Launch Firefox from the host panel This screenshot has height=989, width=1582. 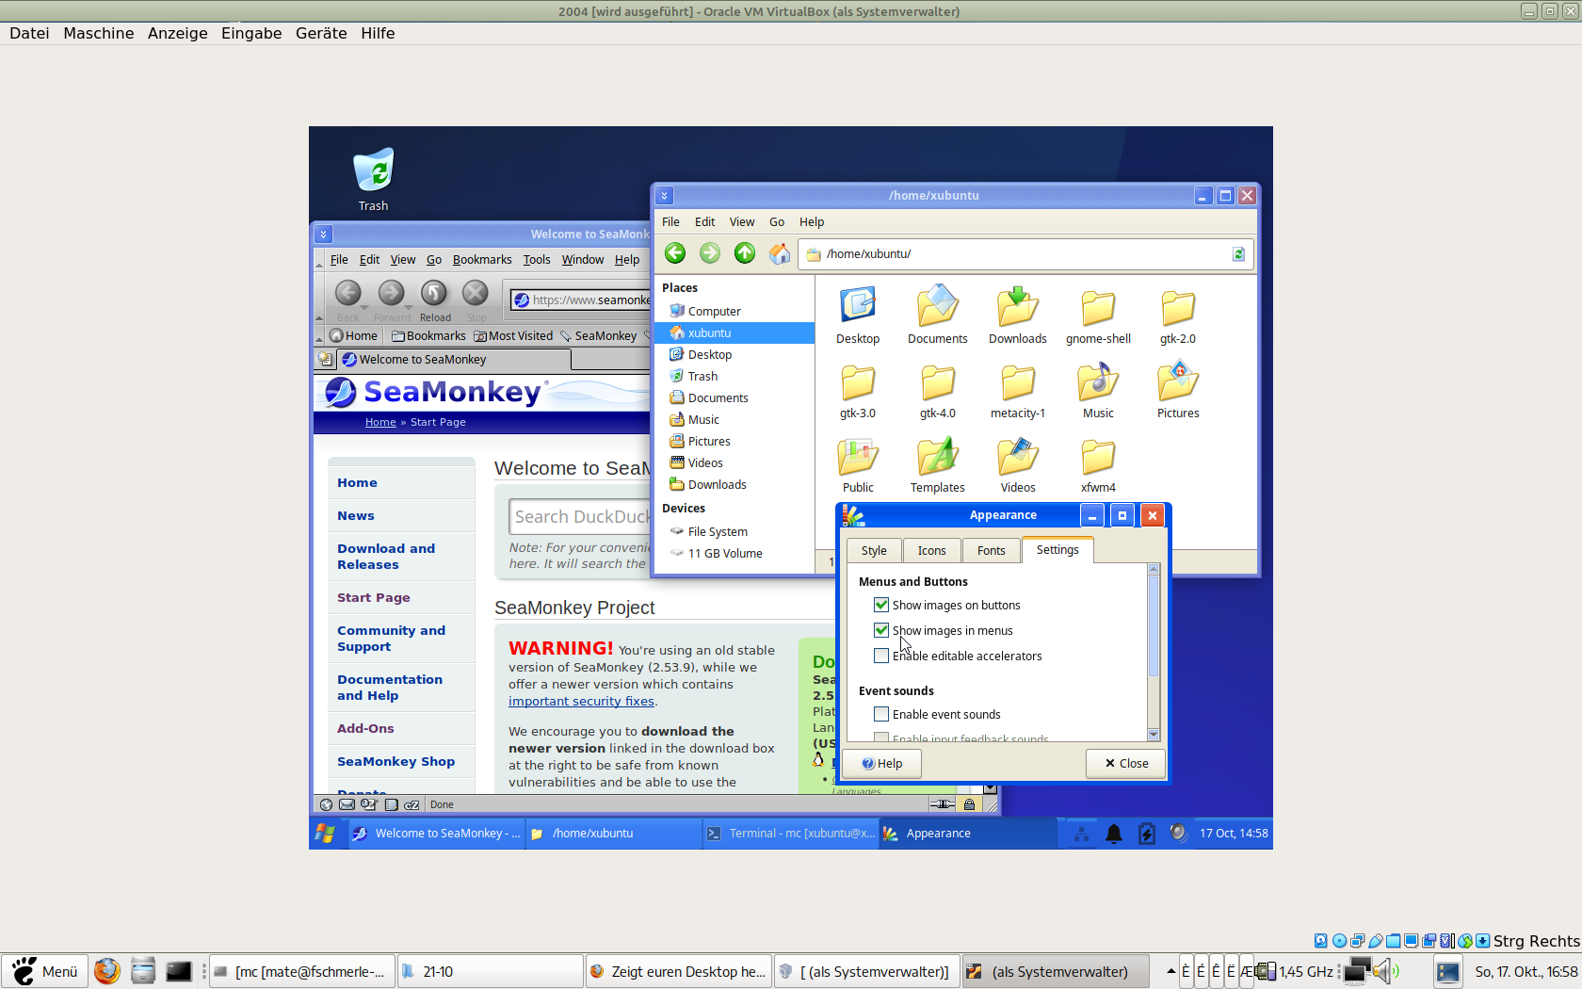[106, 971]
